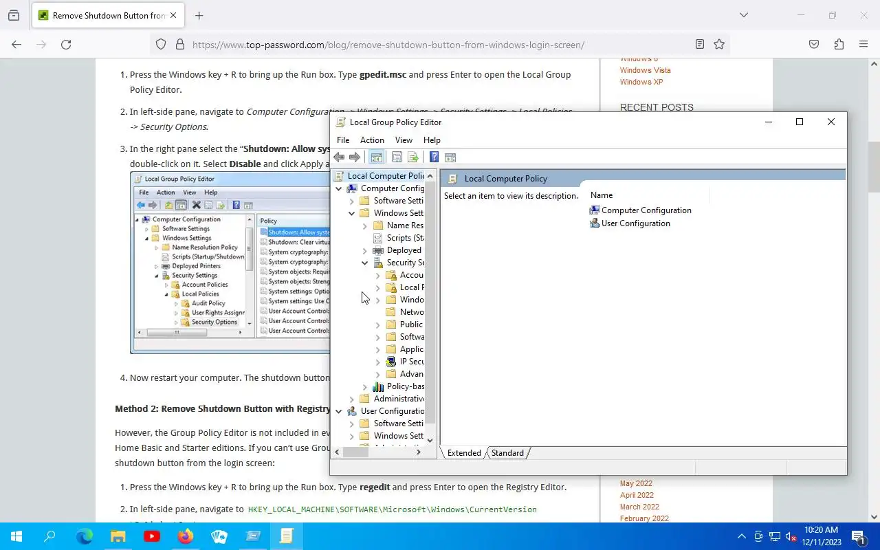Image resolution: width=880 pixels, height=550 pixels.
Task: Open the March 2022 archive link
Action: 639,507
